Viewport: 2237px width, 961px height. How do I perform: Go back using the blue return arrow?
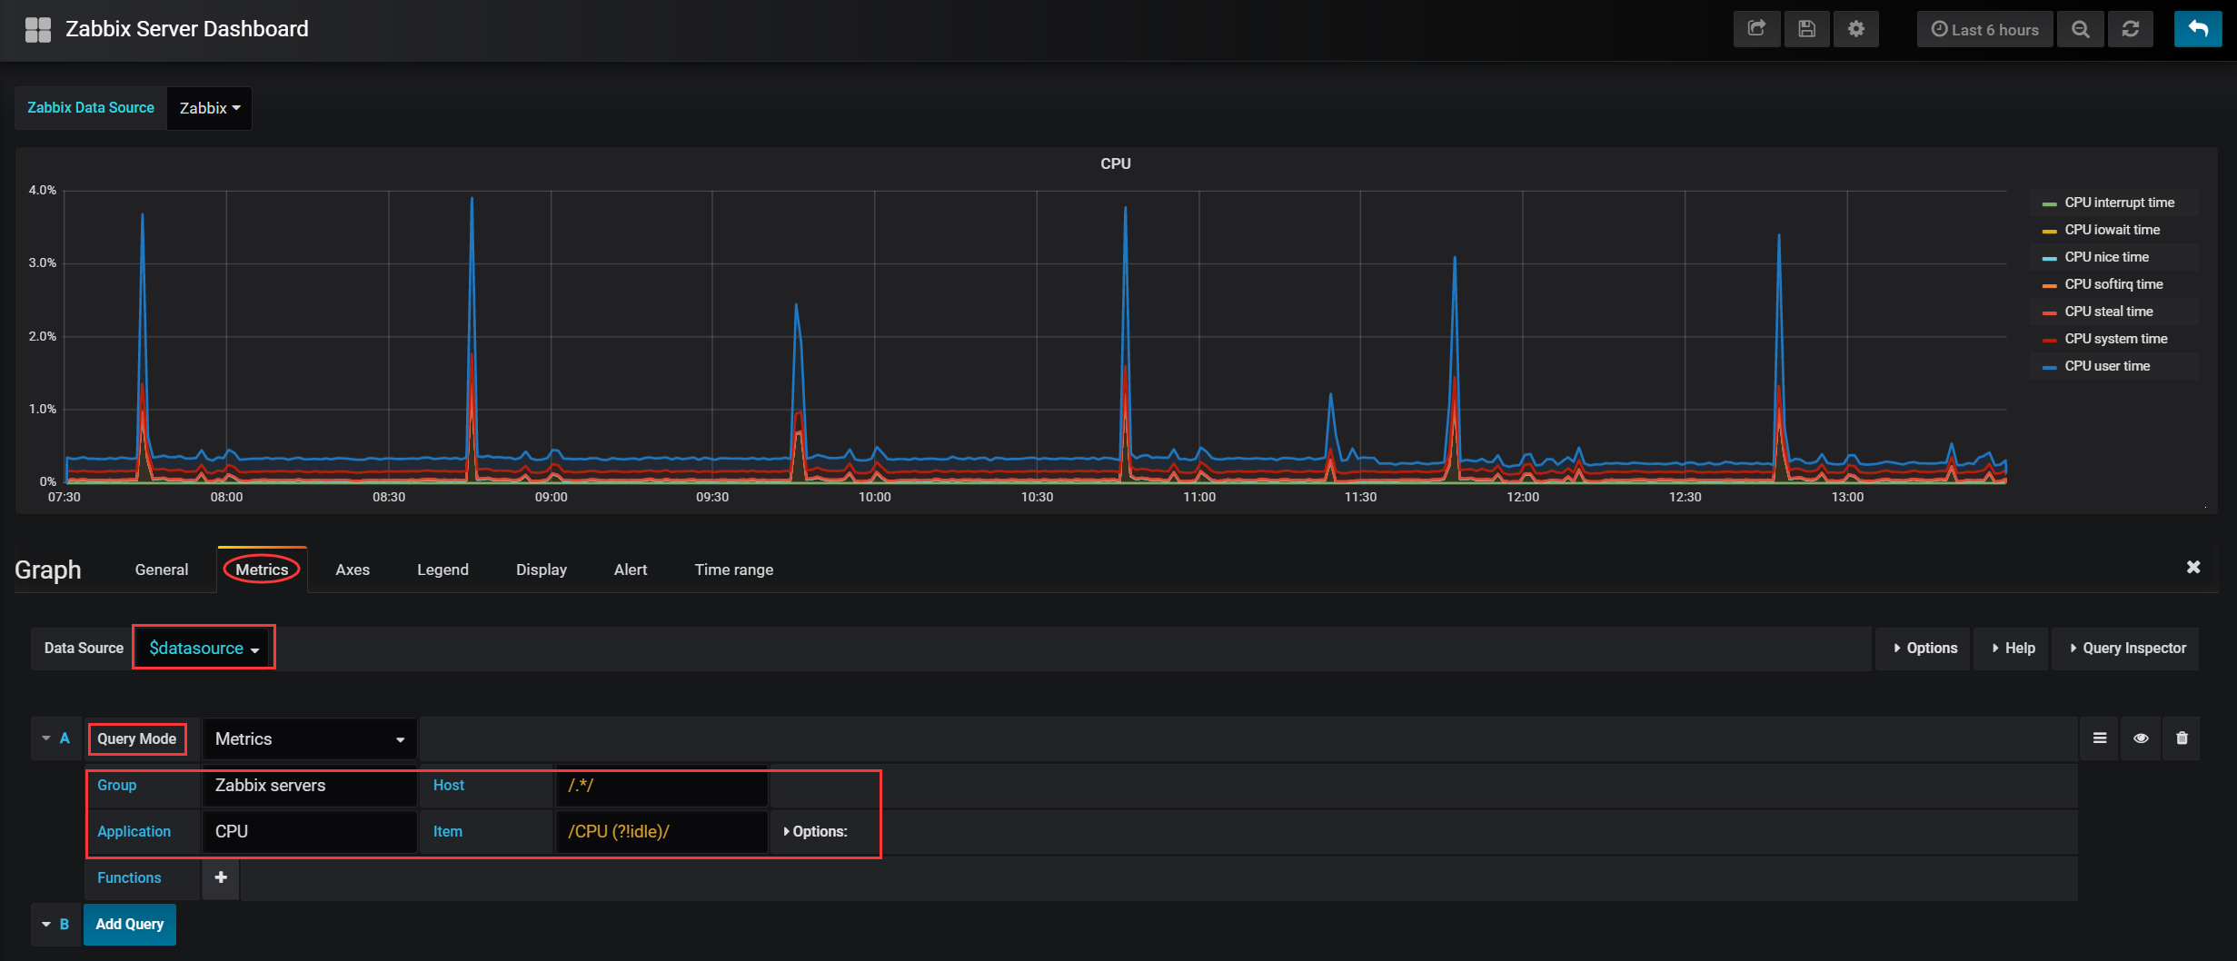(2197, 29)
